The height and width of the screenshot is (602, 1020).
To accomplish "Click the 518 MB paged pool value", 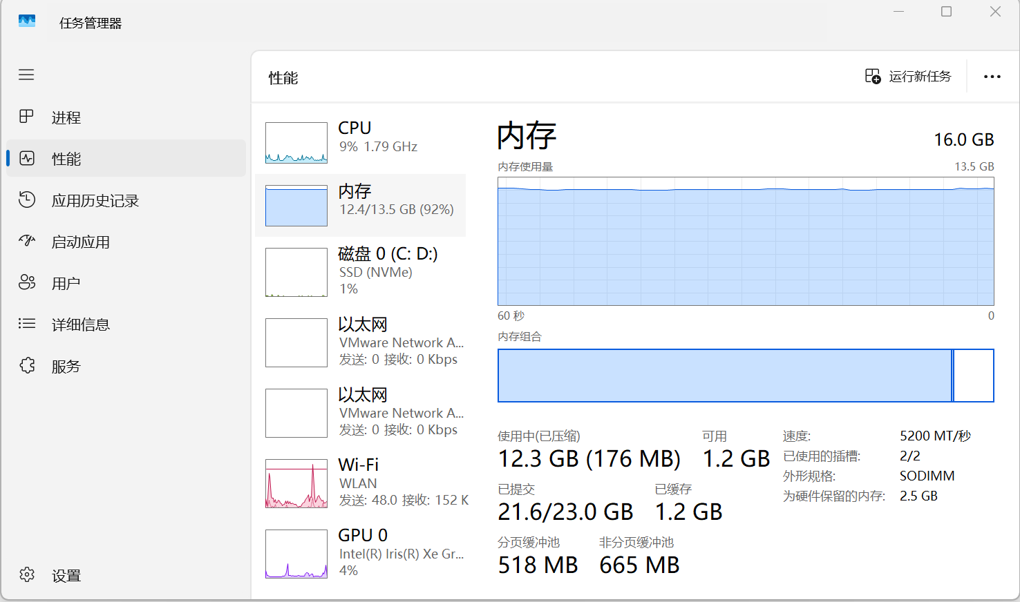I will 538,565.
